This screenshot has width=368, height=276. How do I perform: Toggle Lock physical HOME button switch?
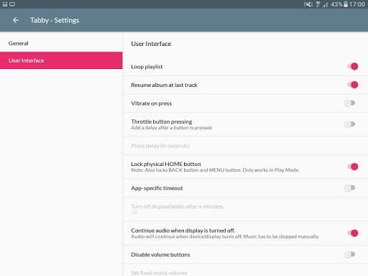click(x=352, y=167)
